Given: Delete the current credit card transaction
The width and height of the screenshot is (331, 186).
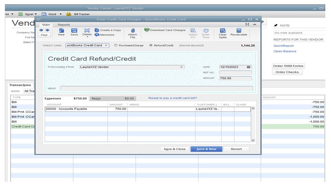Looking at the screenshot, I should [87, 32].
